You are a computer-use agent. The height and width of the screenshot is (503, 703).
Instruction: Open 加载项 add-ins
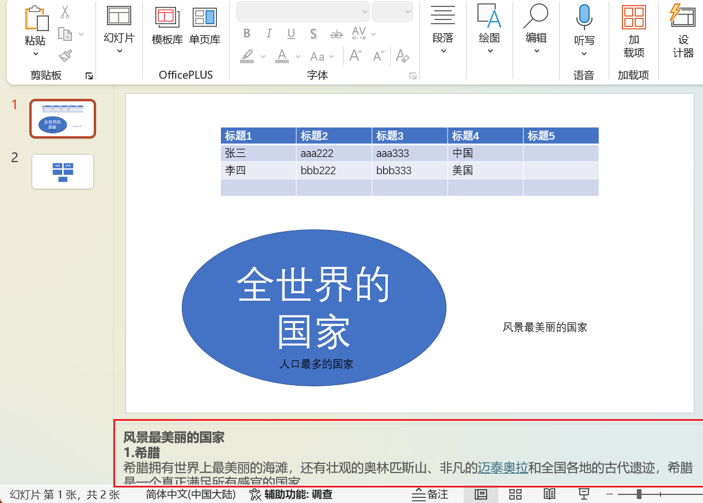[x=633, y=29]
